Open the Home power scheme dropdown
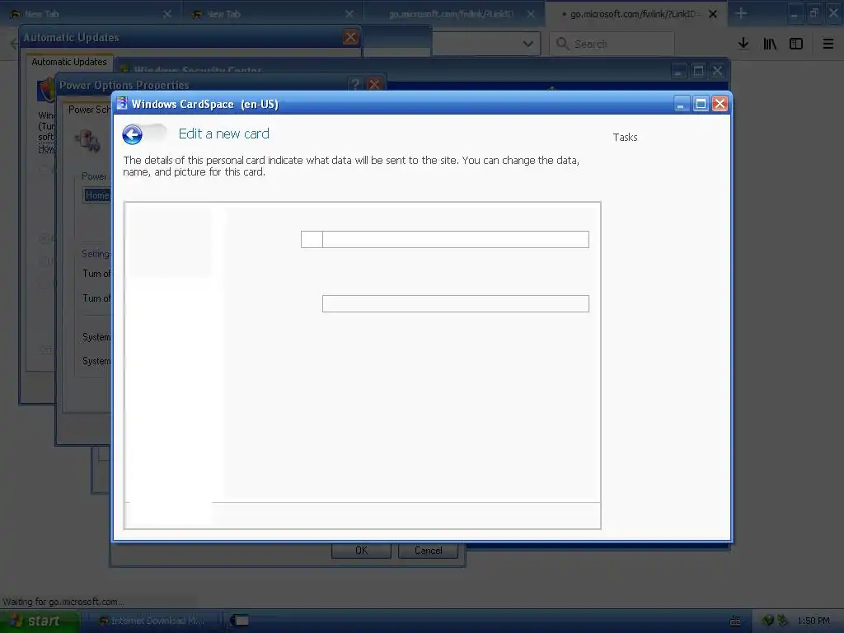844x633 pixels. point(97,195)
